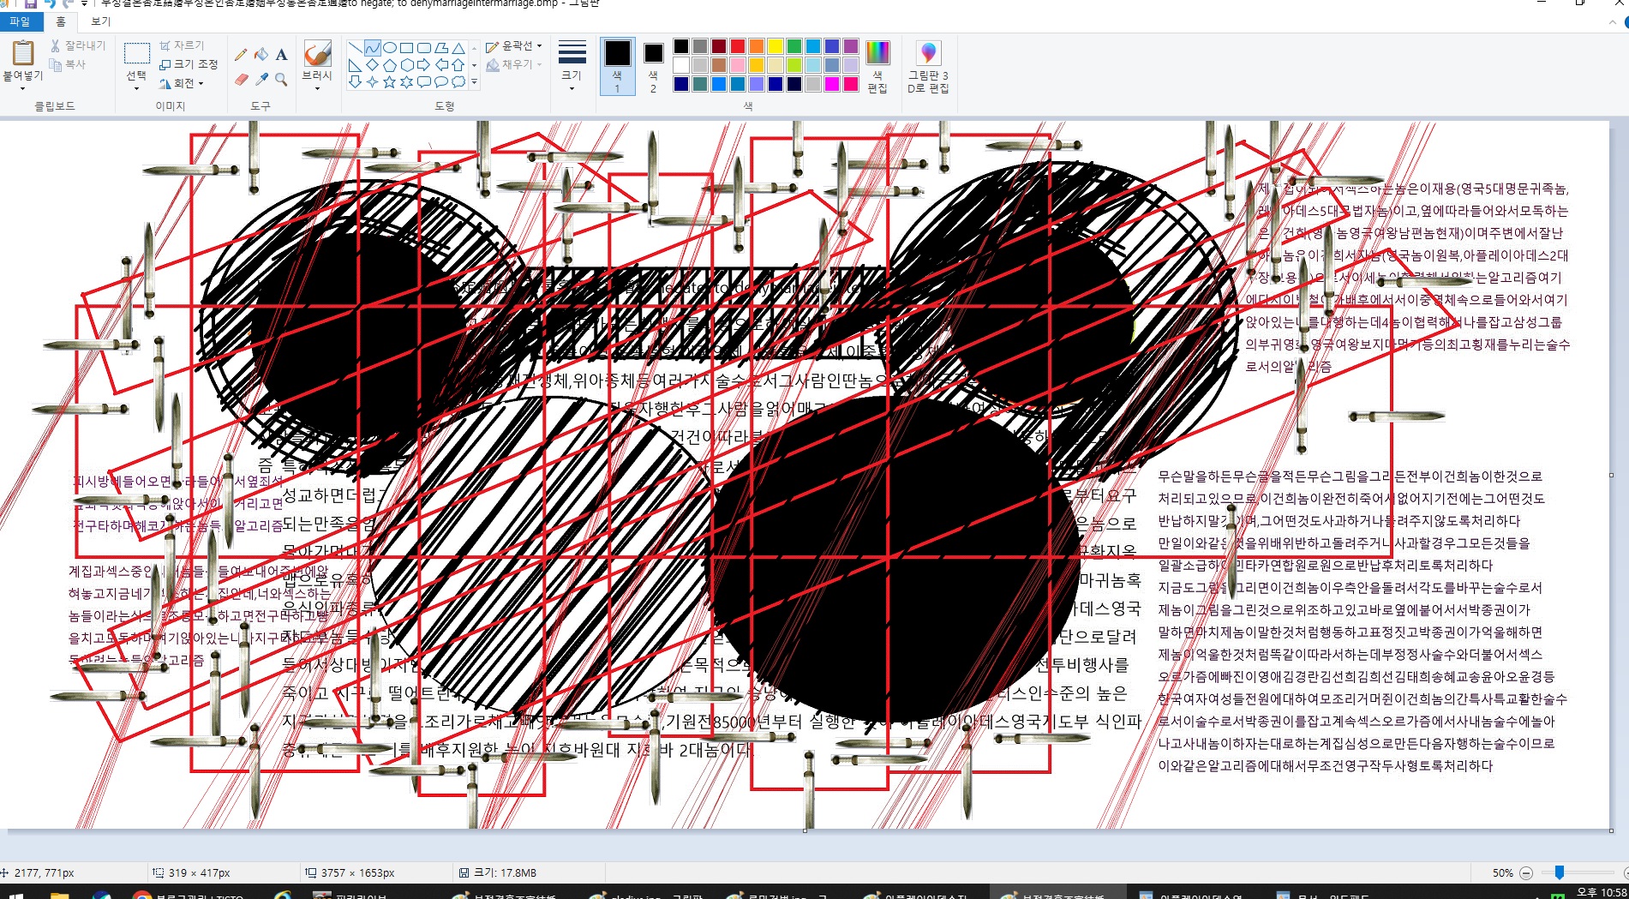Pick the magenta color swatch
Image resolution: width=1629 pixels, height=899 pixels.
pos(831,84)
